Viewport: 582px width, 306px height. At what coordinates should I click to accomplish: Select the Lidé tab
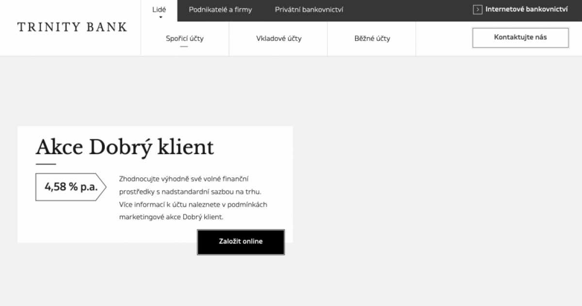pos(159,9)
